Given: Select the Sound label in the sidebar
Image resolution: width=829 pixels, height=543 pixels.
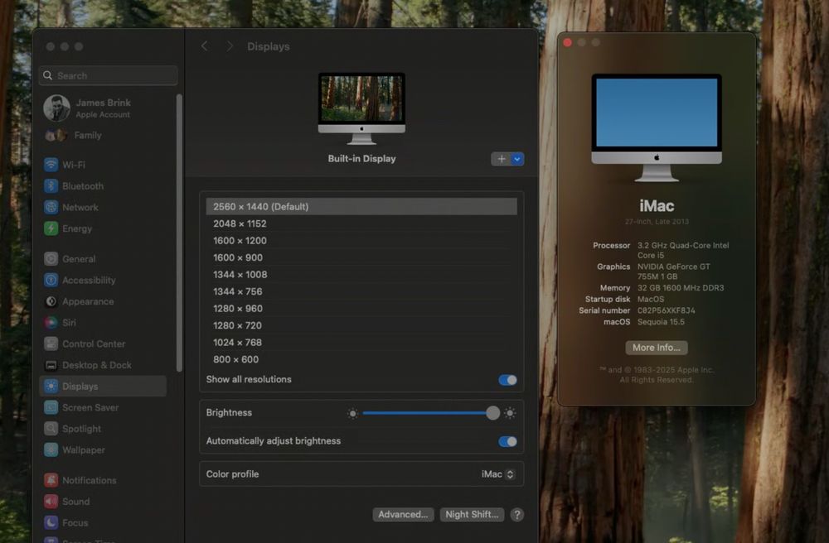Looking at the screenshot, I should coord(75,502).
